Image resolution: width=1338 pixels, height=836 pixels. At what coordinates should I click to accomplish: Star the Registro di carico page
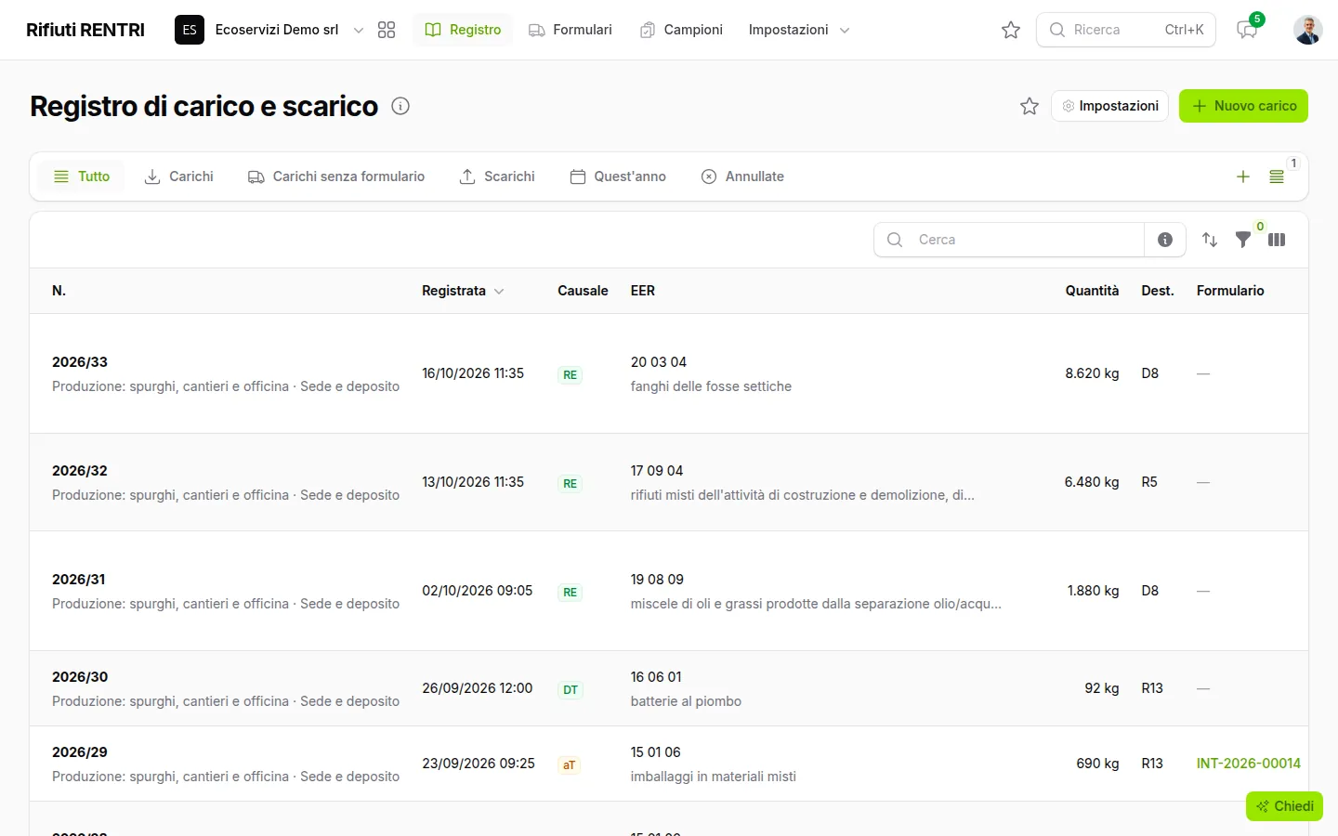(x=1030, y=106)
